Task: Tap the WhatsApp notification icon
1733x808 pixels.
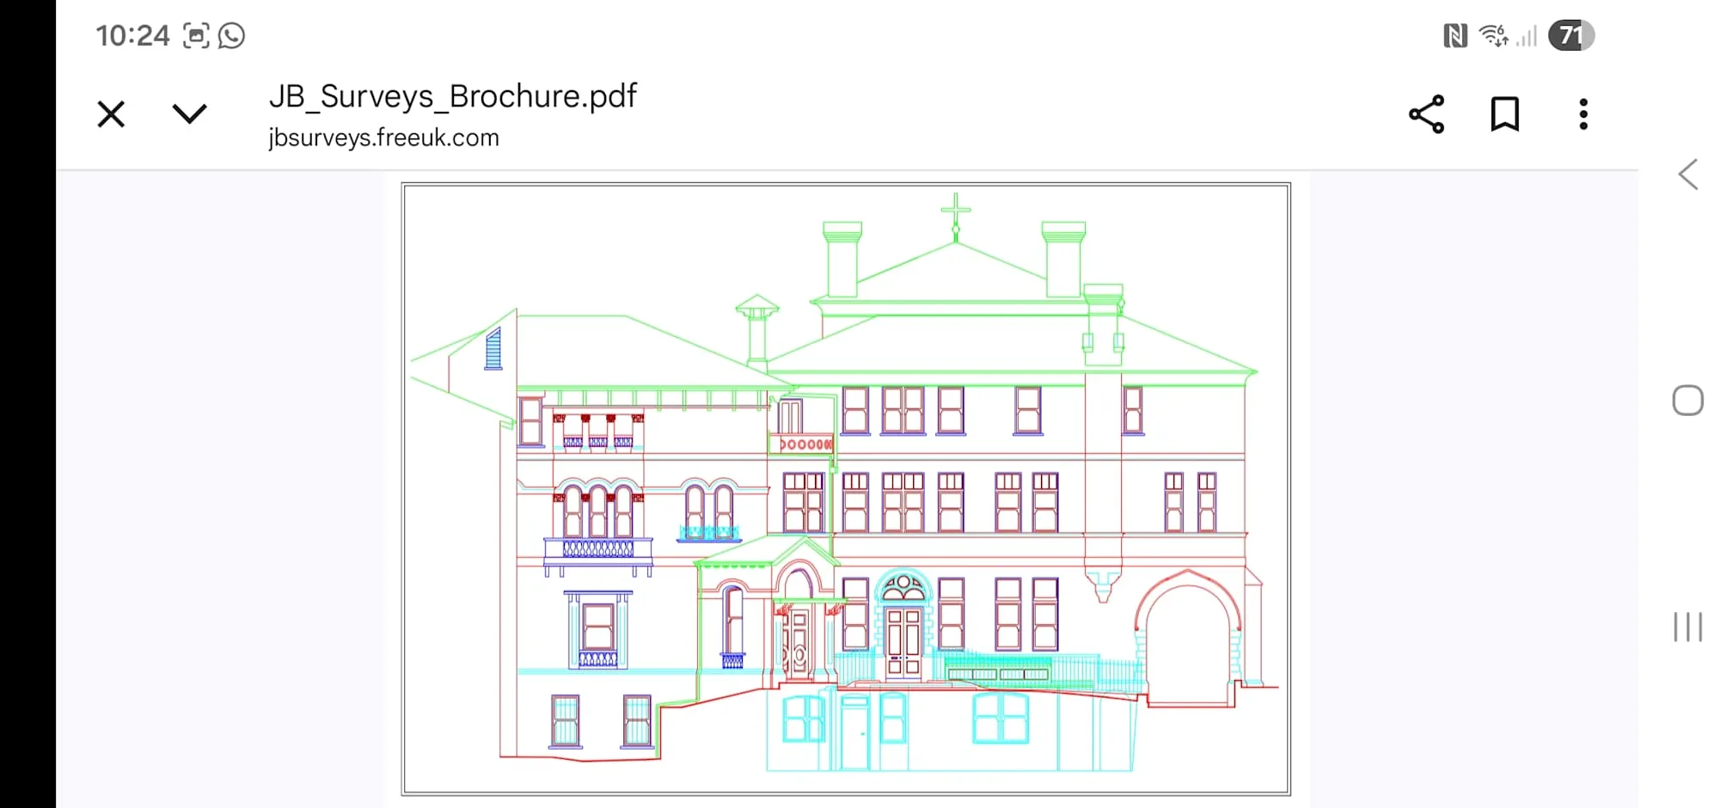Action: point(231,35)
